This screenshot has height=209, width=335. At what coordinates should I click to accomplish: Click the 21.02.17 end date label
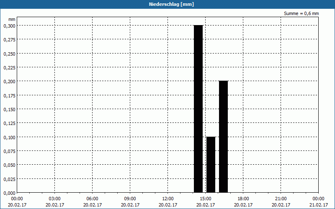(x=319, y=205)
